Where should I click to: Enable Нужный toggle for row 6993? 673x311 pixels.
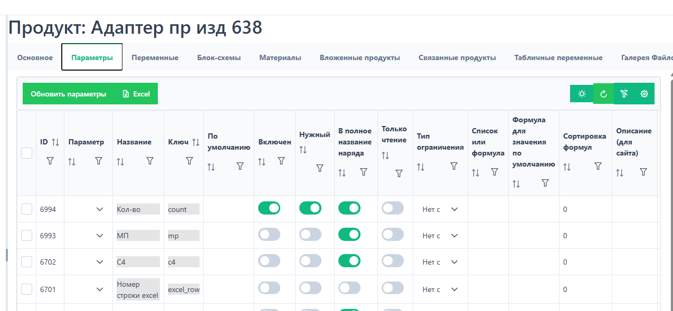(x=310, y=235)
